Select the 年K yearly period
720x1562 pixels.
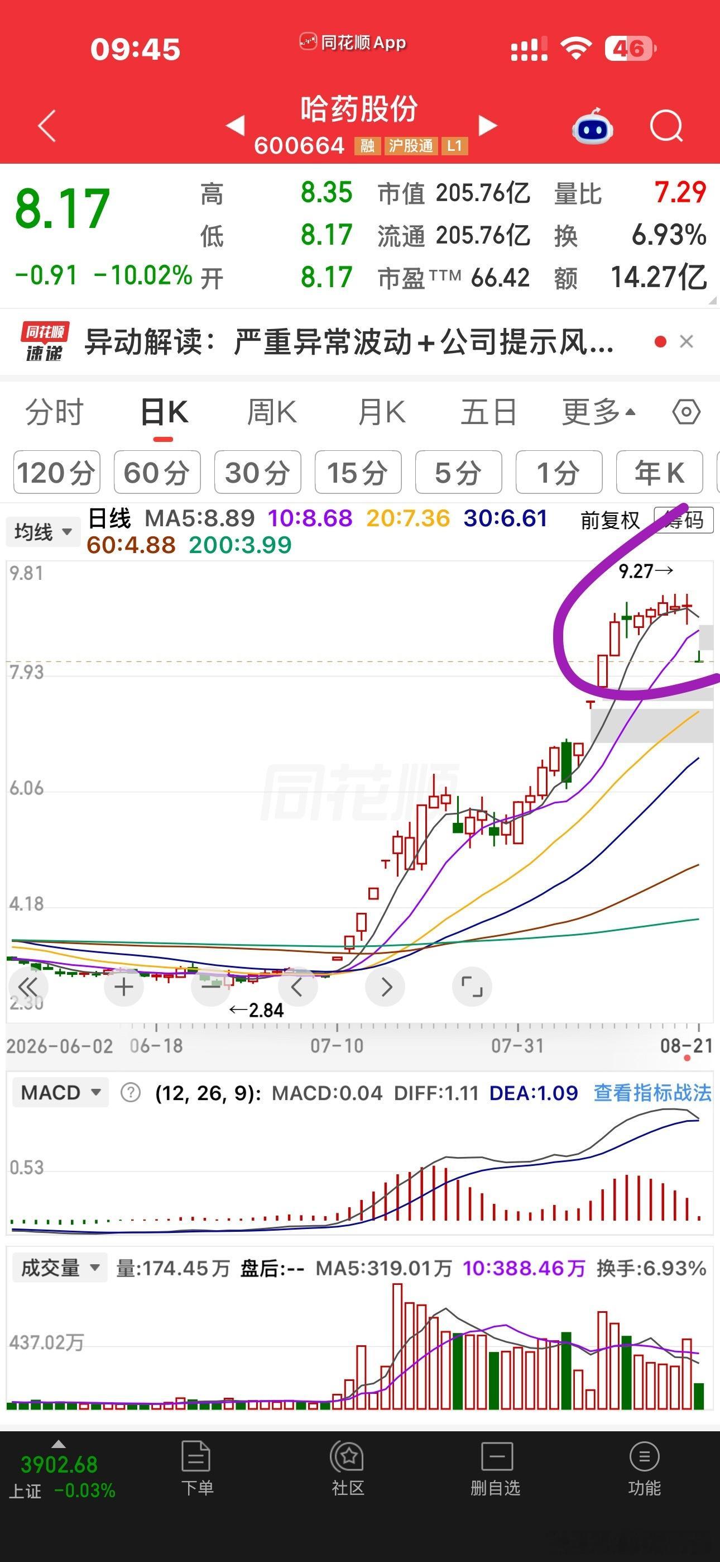point(659,473)
